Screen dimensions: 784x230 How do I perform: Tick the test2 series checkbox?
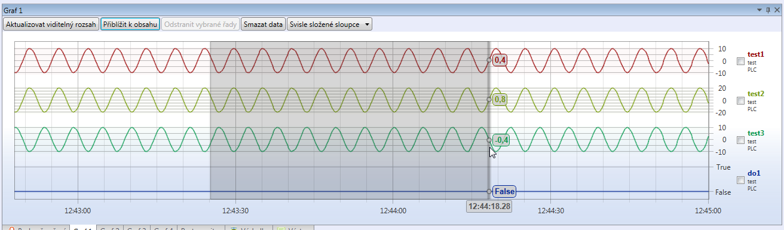click(x=740, y=100)
